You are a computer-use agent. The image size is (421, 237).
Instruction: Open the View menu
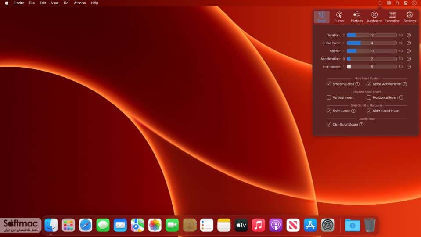click(x=55, y=3)
